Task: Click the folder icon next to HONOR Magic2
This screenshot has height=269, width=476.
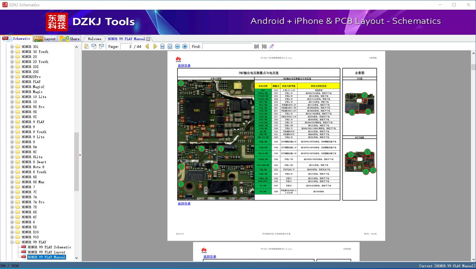Action: [x=18, y=87]
